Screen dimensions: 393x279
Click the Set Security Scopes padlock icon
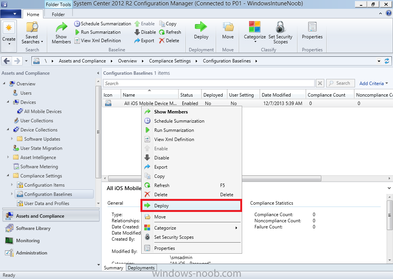(x=281, y=27)
